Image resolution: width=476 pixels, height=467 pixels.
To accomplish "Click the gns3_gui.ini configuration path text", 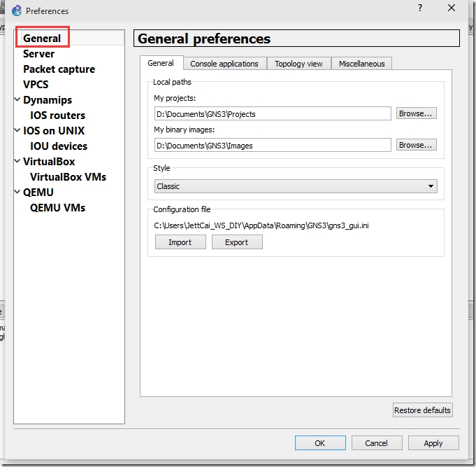I will pyautogui.click(x=261, y=225).
